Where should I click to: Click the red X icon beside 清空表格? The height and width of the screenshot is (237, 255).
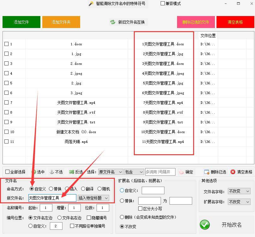233,172
